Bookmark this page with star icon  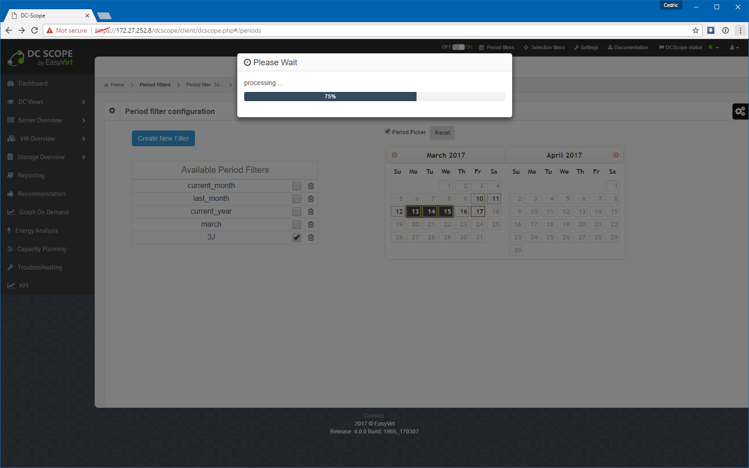click(695, 30)
